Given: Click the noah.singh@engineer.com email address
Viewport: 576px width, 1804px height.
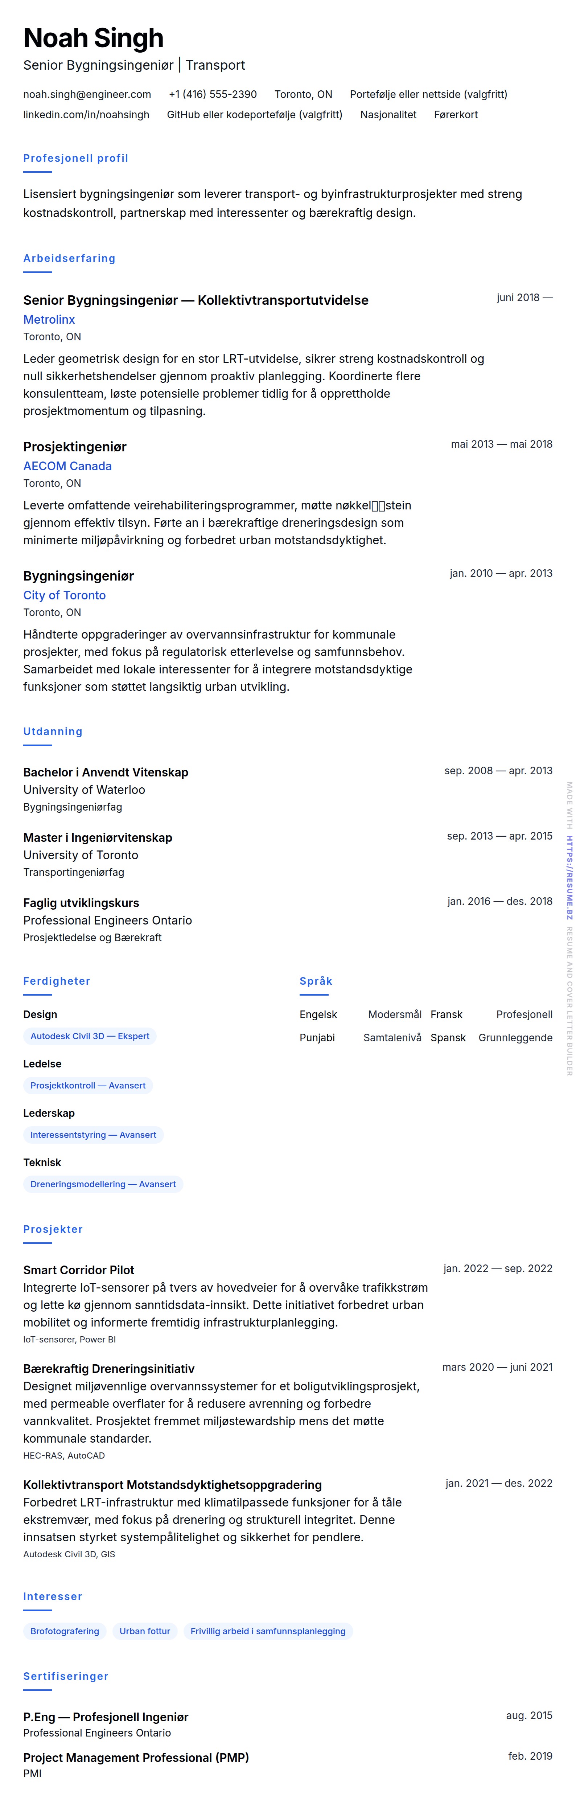Looking at the screenshot, I should 87,95.
